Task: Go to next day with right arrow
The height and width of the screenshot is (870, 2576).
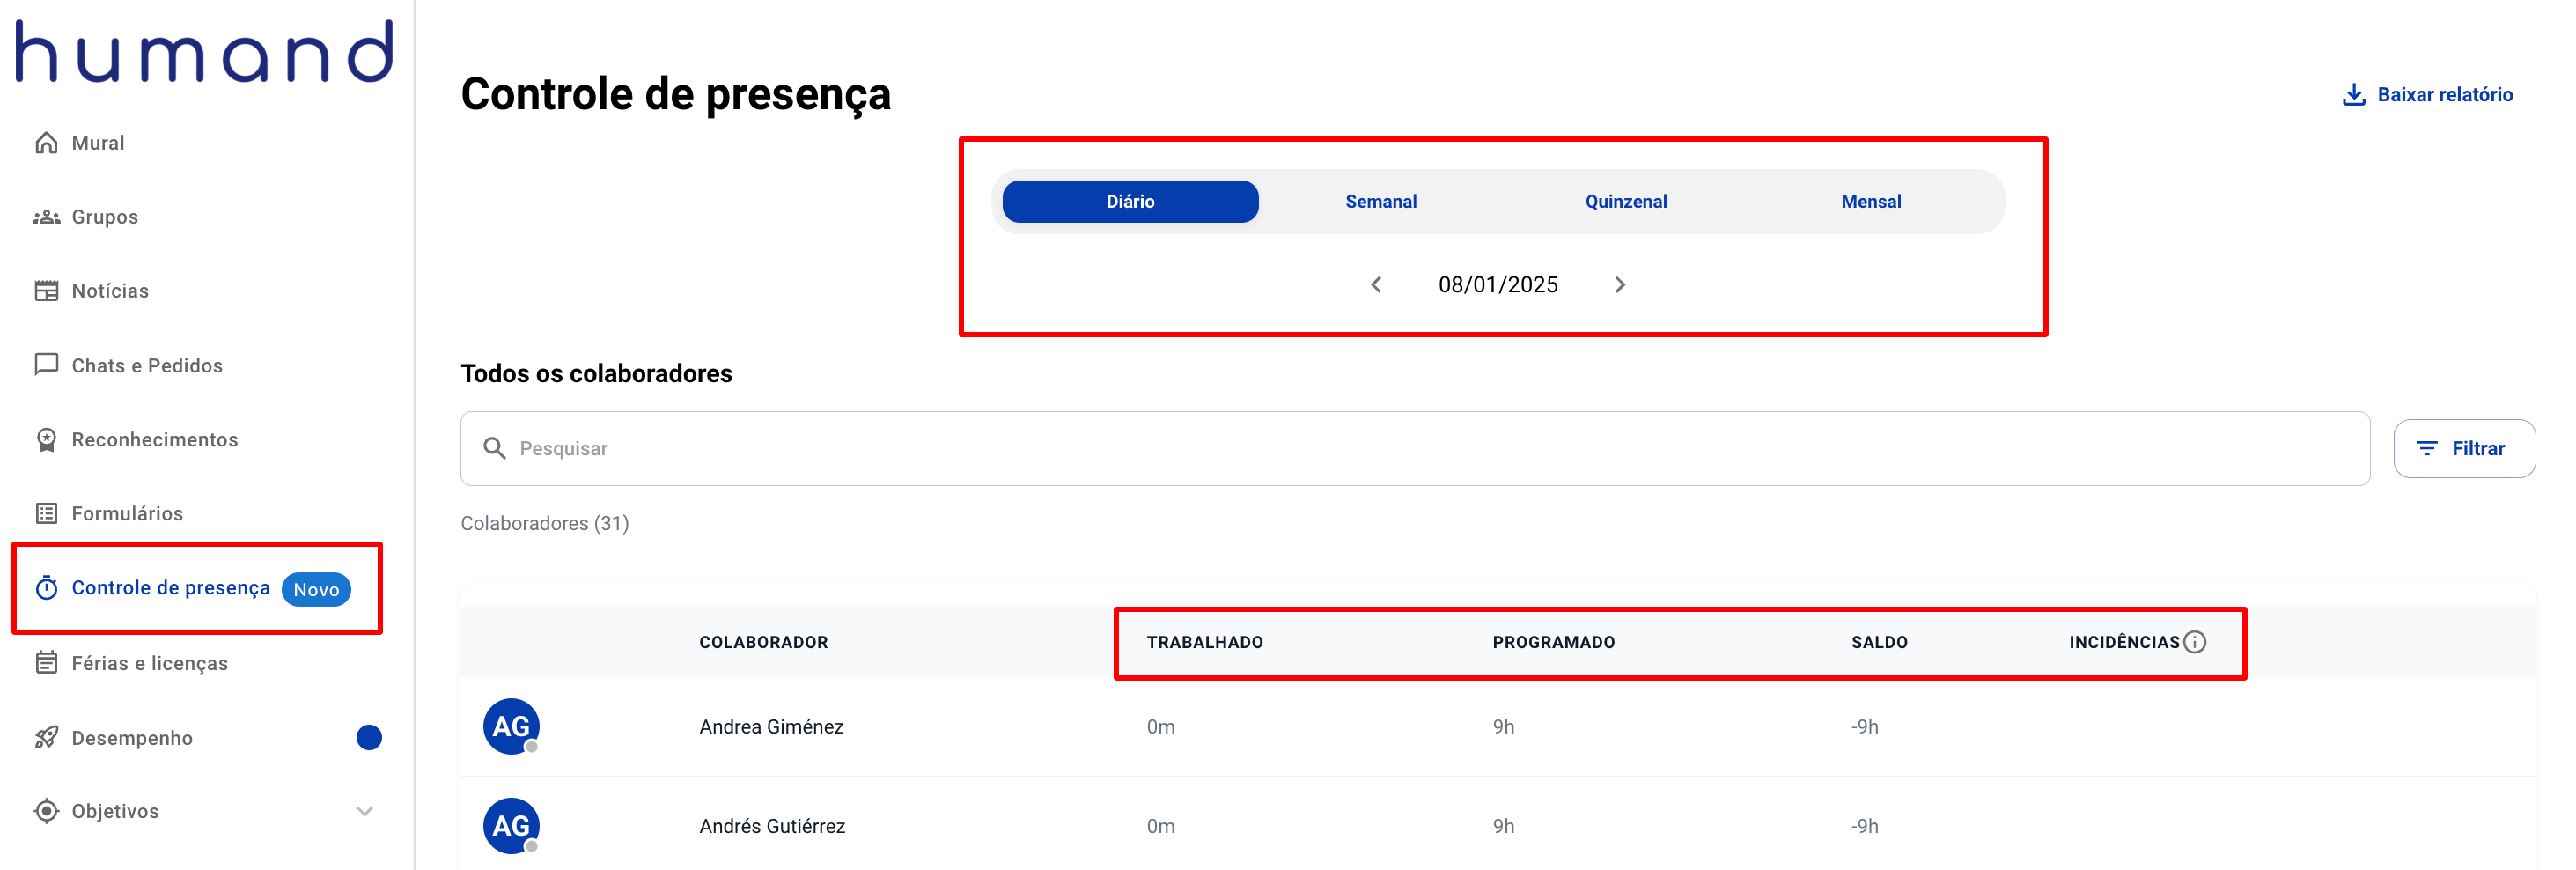Action: tap(1620, 285)
